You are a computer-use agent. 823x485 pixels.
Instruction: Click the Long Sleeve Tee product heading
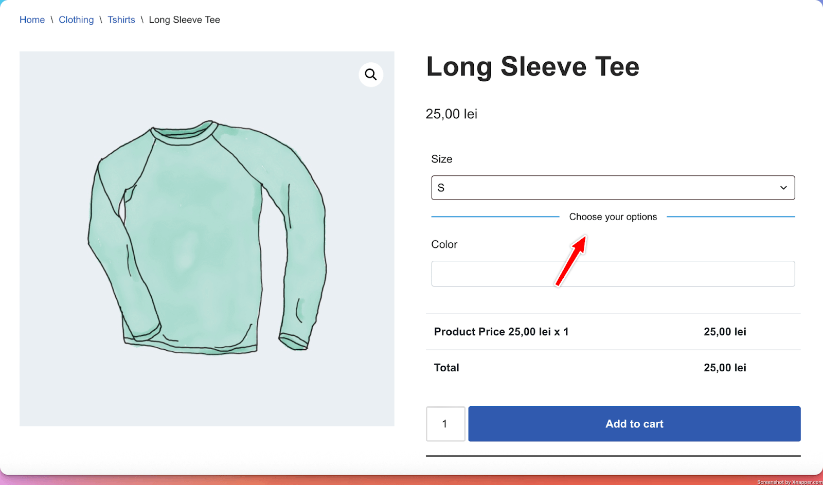[532, 67]
